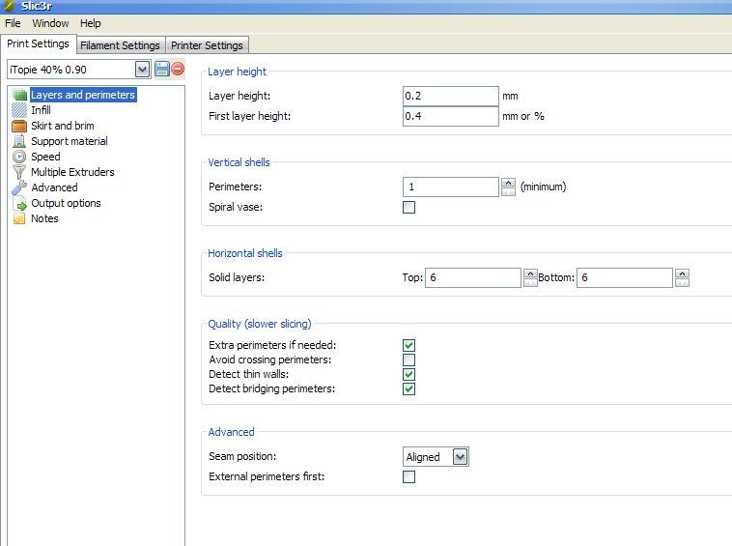Open the Seam position Aligned dropdown
The height and width of the screenshot is (546, 732).
[460, 457]
